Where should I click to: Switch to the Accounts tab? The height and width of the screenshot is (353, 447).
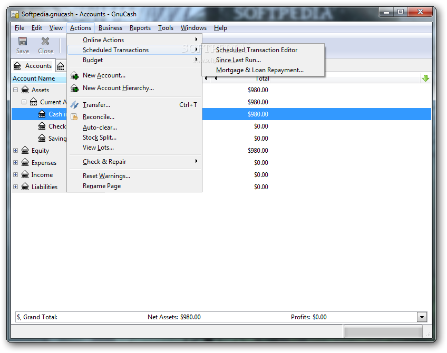pos(33,66)
